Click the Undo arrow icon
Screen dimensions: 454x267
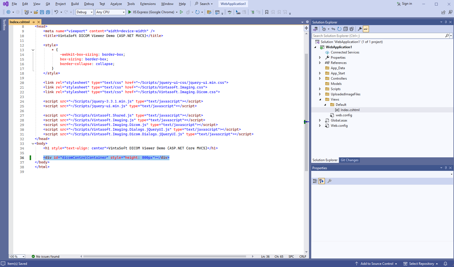point(56,12)
